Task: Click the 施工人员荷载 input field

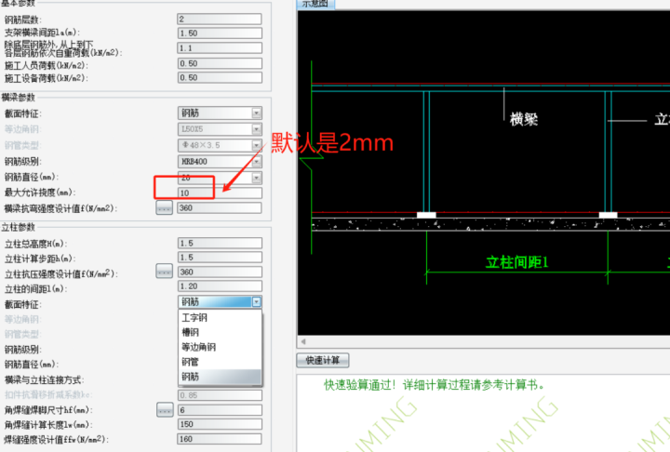Action: 220,63
